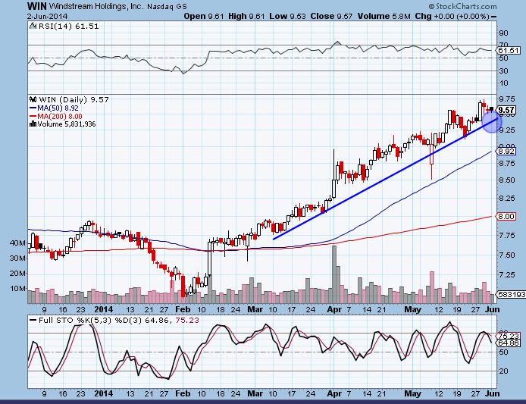This screenshot has height=404, width=526.
Task: Click the 8.25 price axis label
Action: tap(507, 199)
